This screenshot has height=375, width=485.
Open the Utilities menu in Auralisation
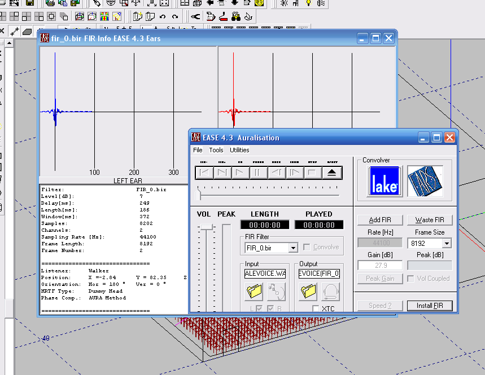[239, 150]
